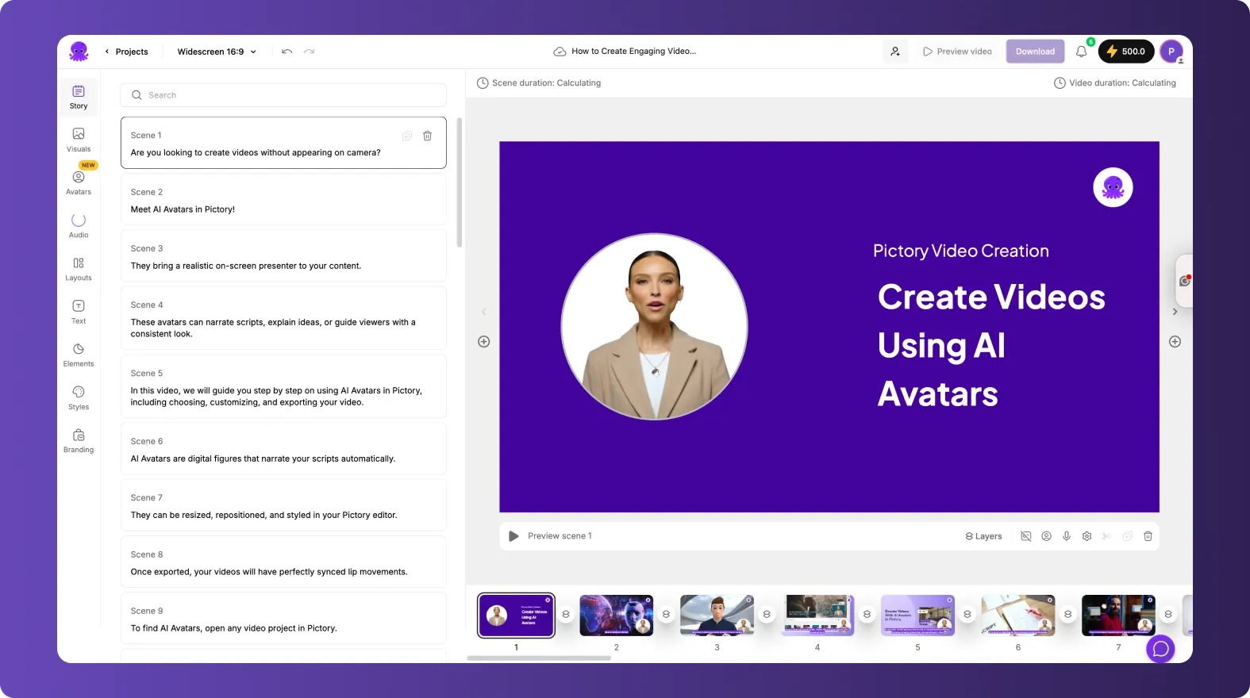Select the octopus logo on the canvas
The height and width of the screenshot is (698, 1250).
[1113, 188]
